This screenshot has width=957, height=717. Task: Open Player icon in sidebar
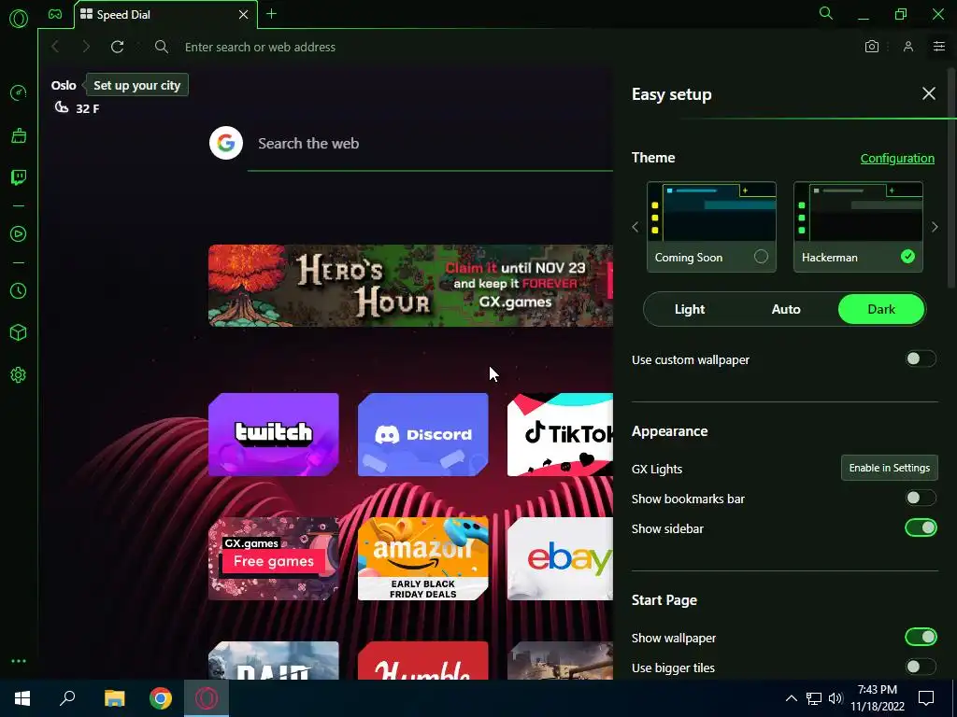coord(19,234)
